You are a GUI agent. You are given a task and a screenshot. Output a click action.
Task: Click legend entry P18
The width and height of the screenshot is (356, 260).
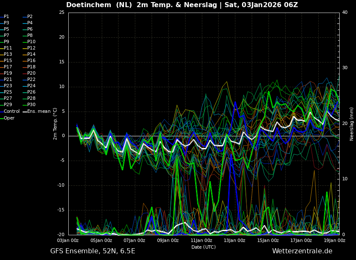point(29,67)
